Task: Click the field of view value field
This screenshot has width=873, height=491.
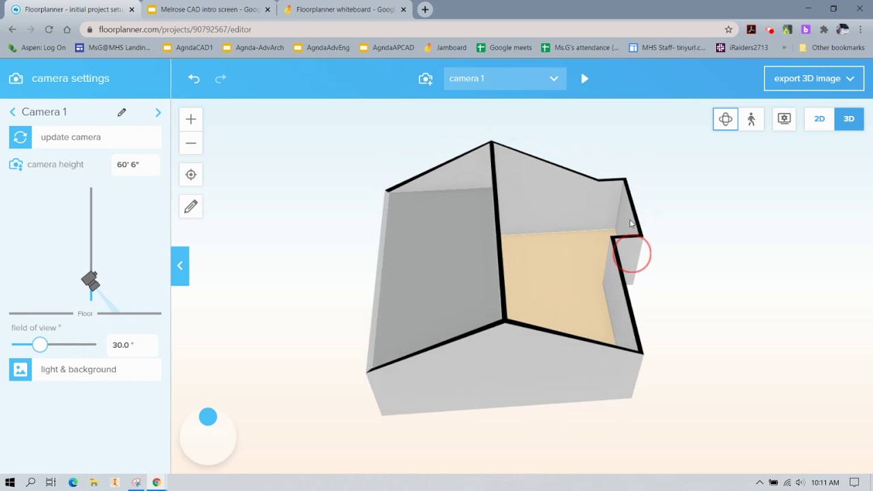Action: coord(133,345)
